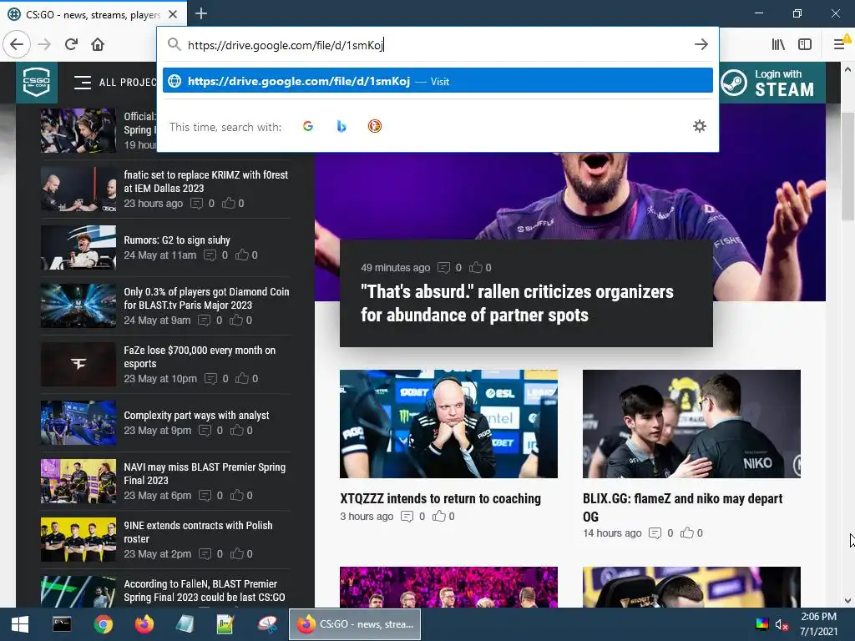Open a new browser tab
Viewport: 855px width, 641px height.
(201, 13)
